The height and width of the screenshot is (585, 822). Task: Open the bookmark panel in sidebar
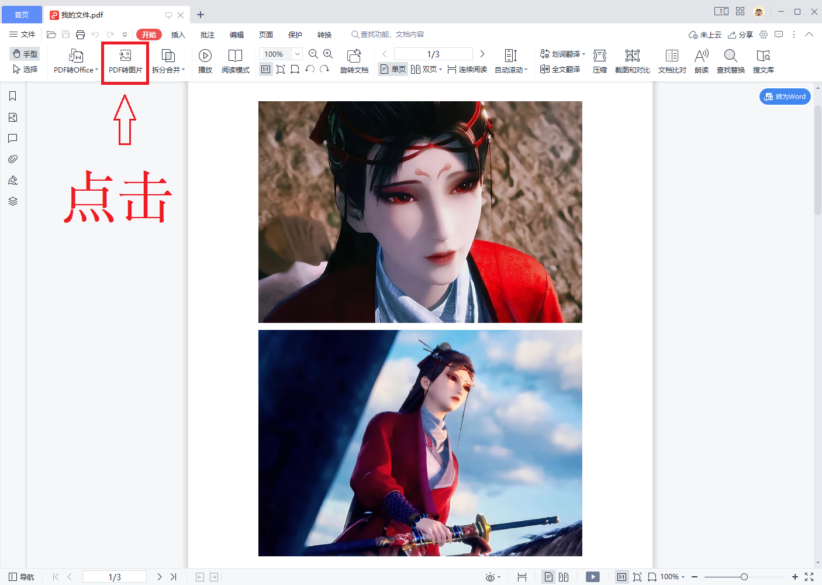13,96
